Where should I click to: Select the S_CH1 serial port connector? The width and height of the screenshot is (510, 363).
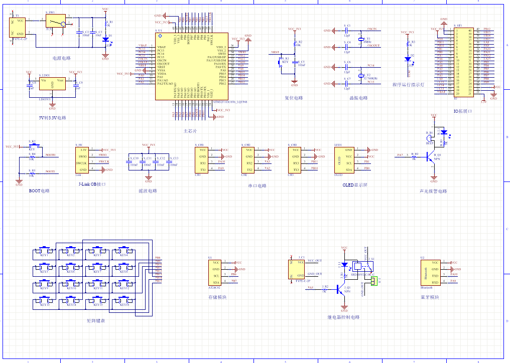point(201,159)
